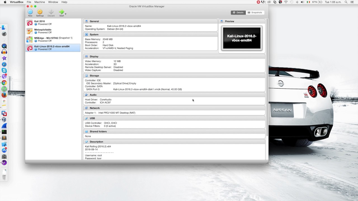358x201 pixels.
Task: Click the Kali-Linux preview thumbnail
Action: [242, 38]
